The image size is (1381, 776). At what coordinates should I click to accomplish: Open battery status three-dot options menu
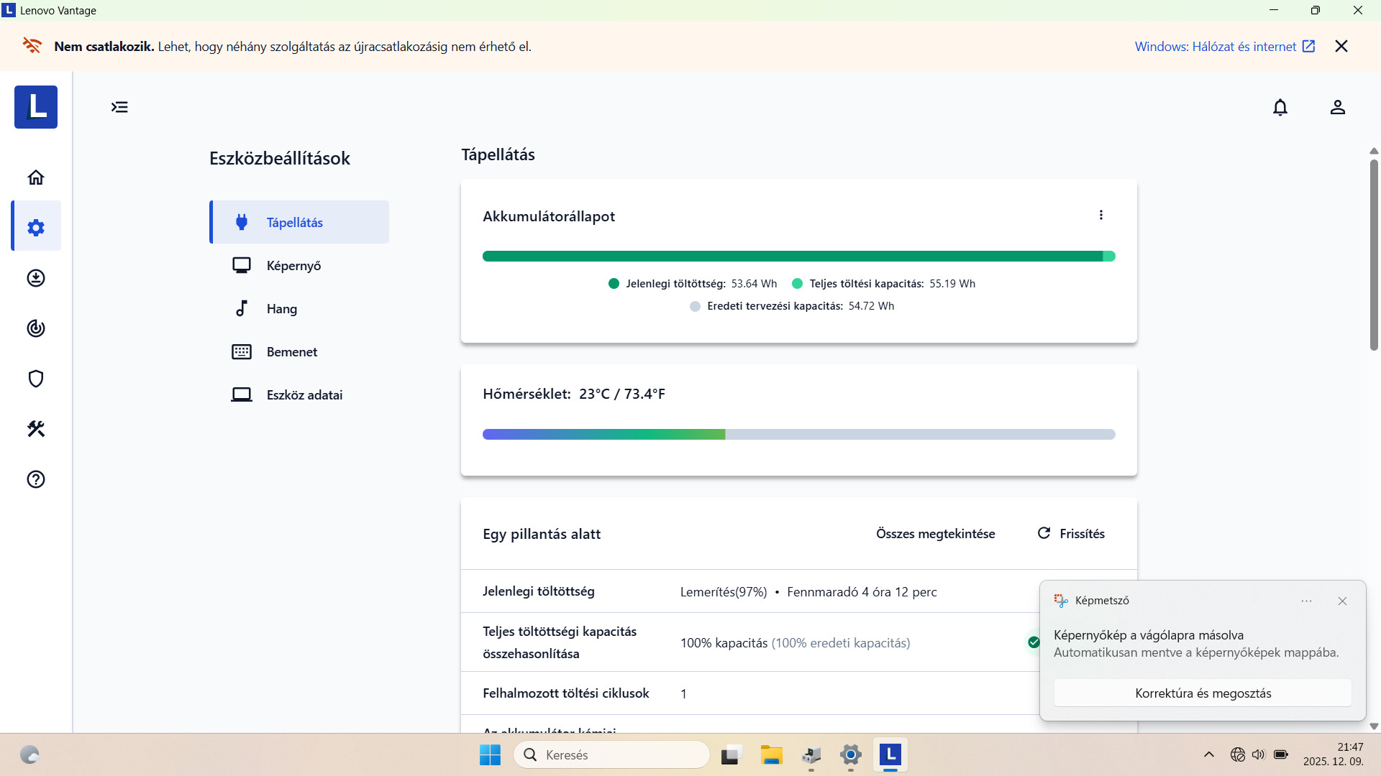[1100, 216]
